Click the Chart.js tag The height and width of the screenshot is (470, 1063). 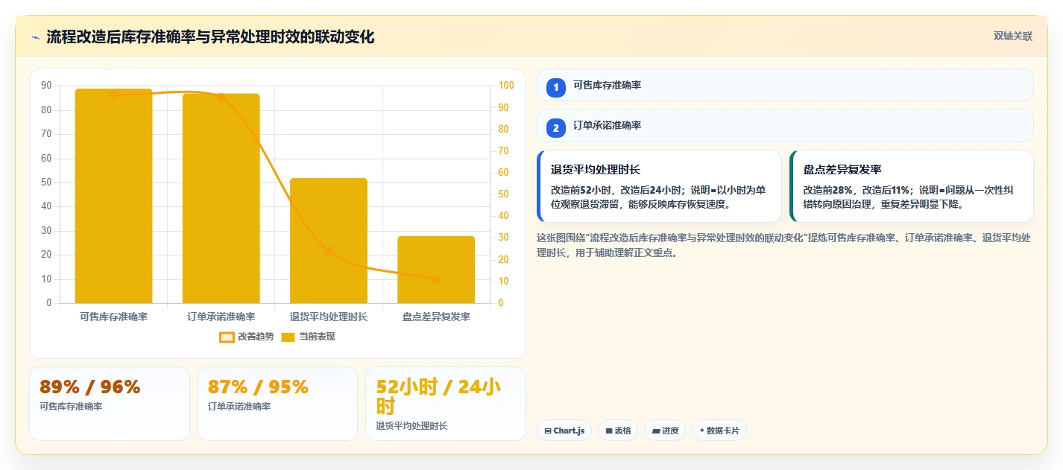(x=565, y=431)
